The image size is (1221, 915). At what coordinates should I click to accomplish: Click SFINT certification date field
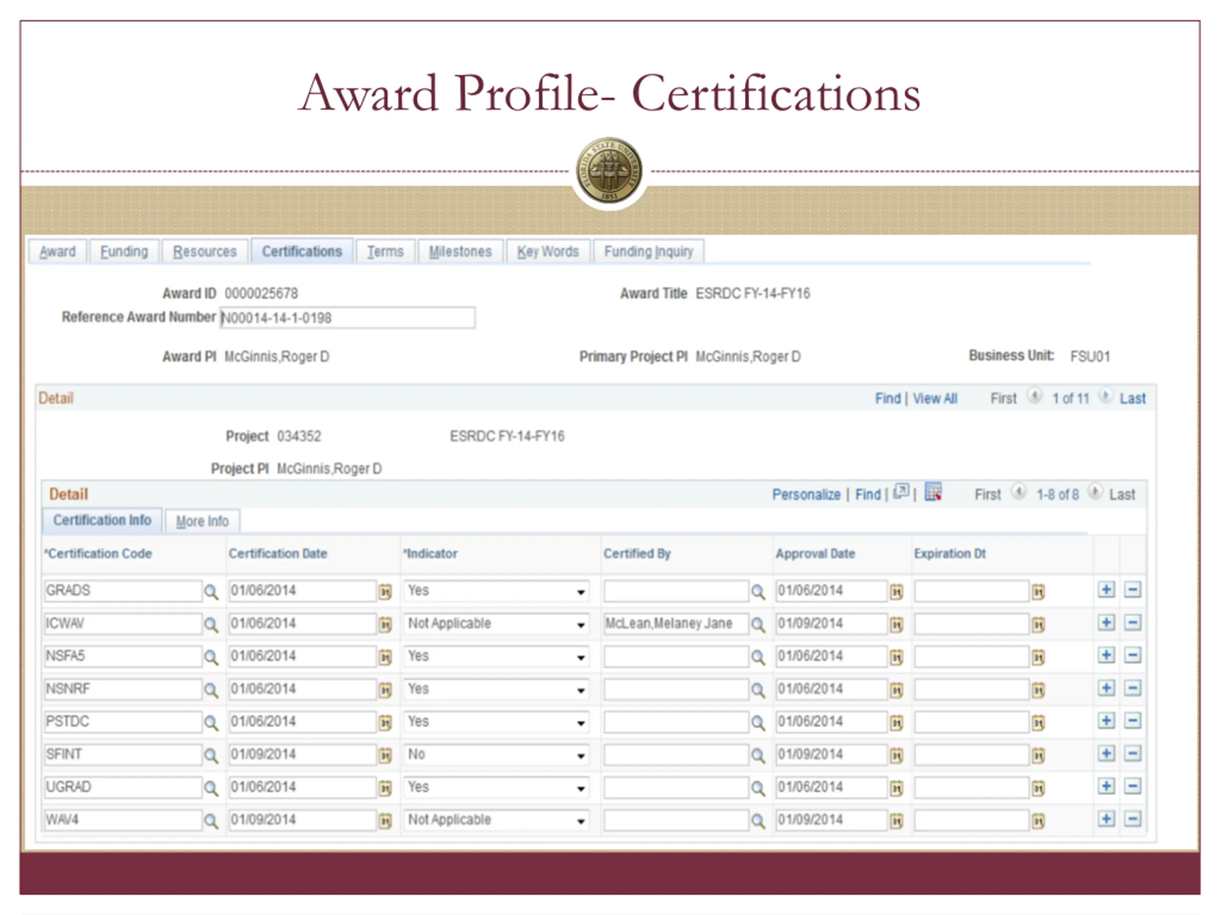(303, 754)
